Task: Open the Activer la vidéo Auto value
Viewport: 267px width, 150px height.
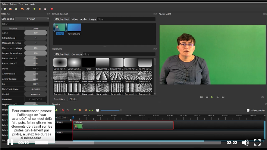Action: [x=35, y=79]
